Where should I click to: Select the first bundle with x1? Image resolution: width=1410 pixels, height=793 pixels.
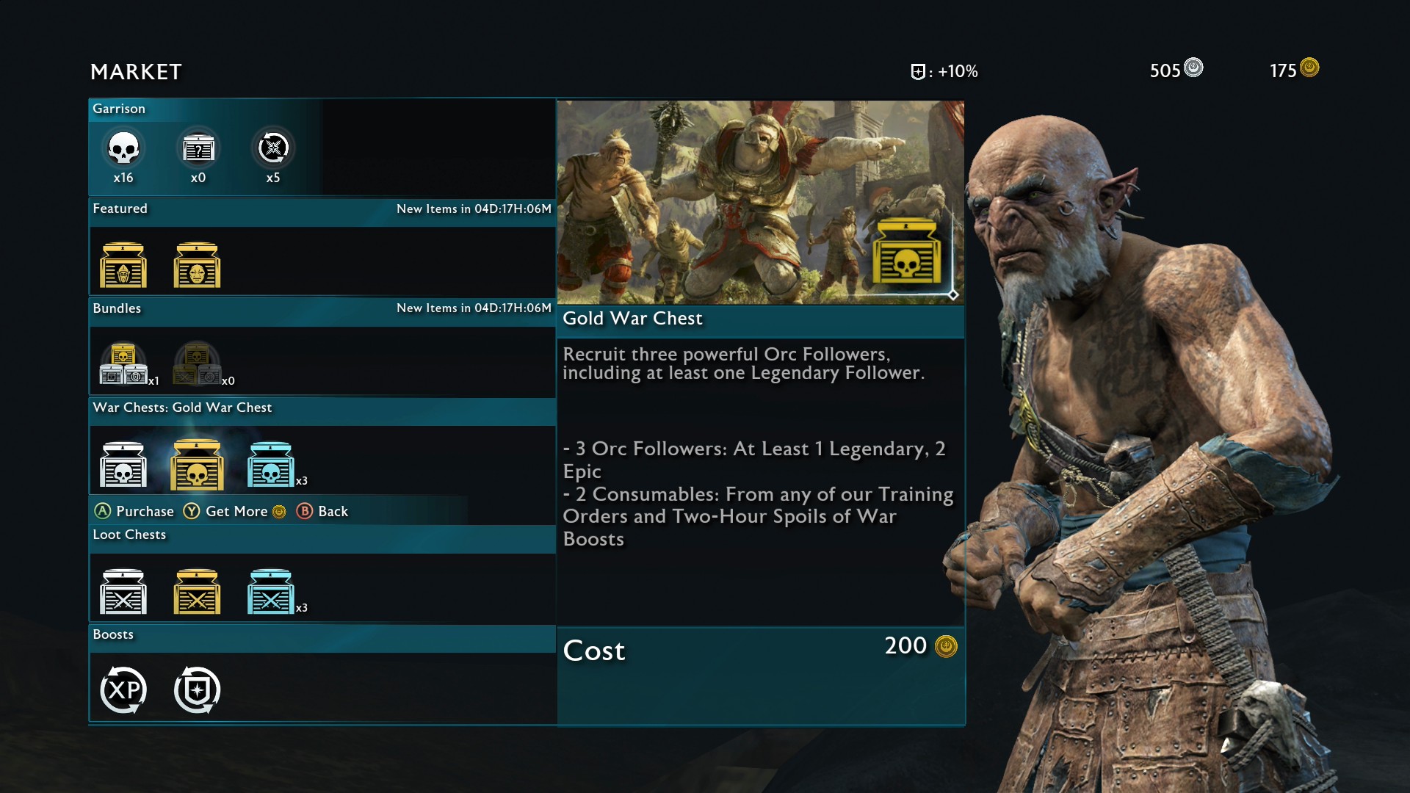tap(123, 364)
